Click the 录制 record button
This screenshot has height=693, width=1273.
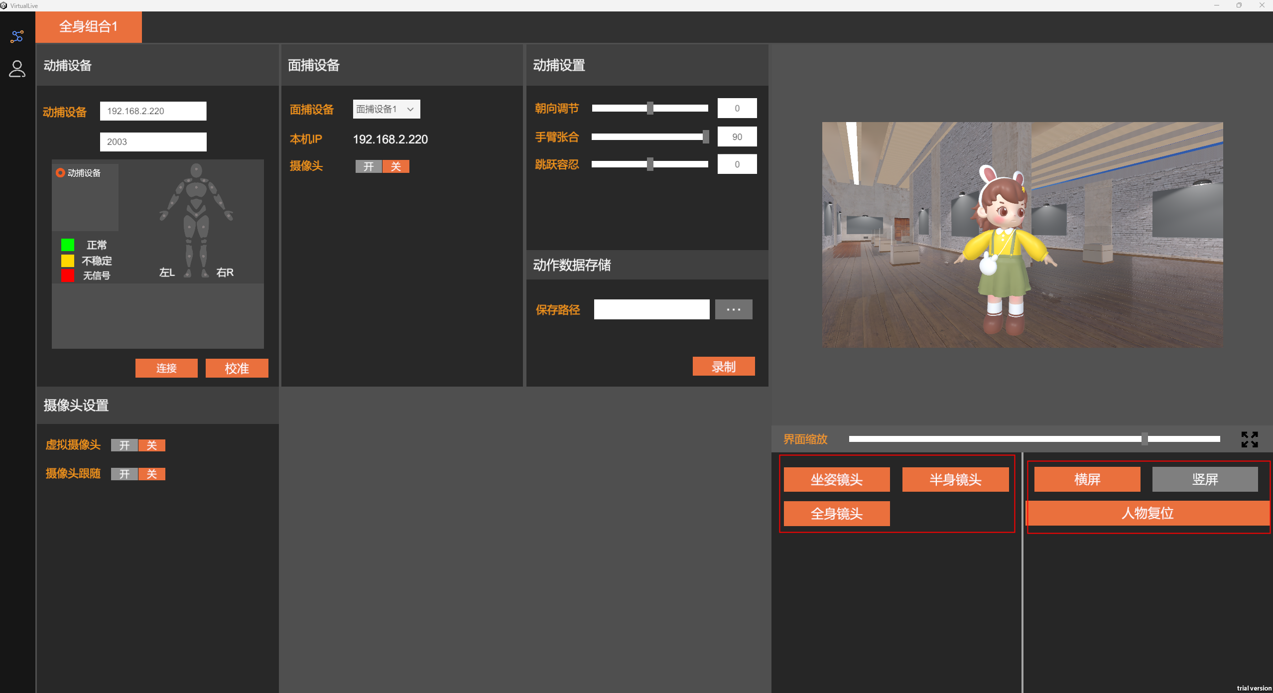click(x=723, y=367)
